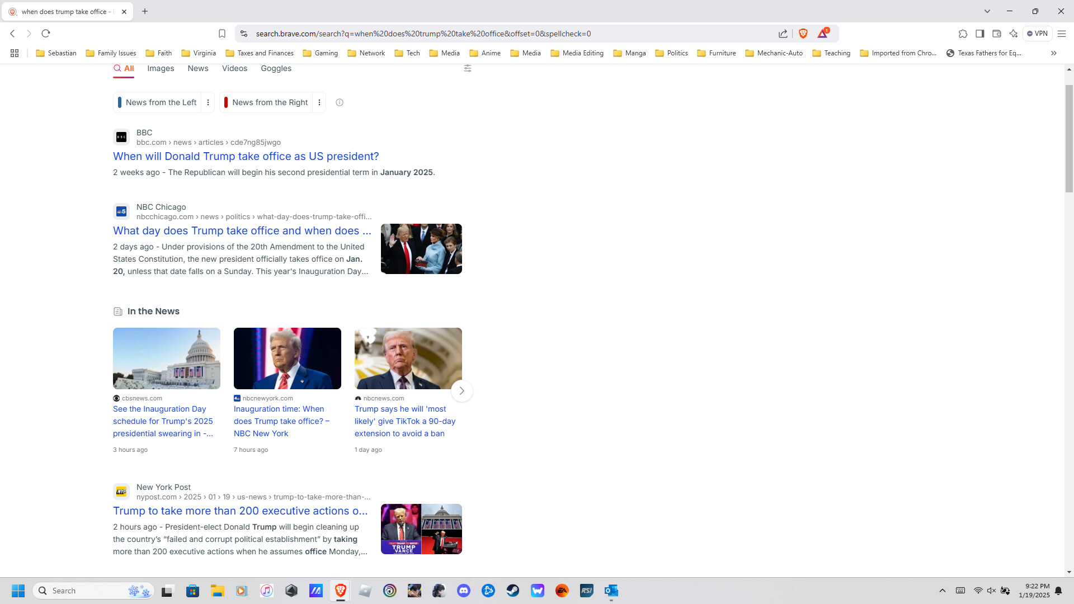Open Leo AI sparkle icon
1074x604 pixels.
point(1013,34)
